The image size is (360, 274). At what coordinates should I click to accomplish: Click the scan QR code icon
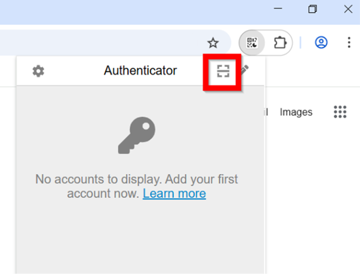point(223,71)
